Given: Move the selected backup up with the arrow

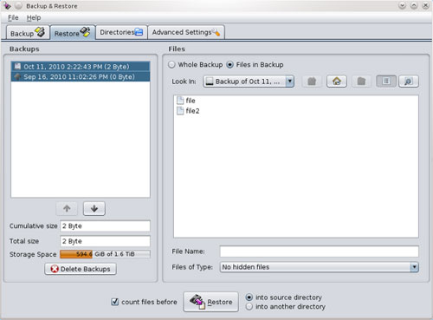Looking at the screenshot, I should [x=67, y=208].
